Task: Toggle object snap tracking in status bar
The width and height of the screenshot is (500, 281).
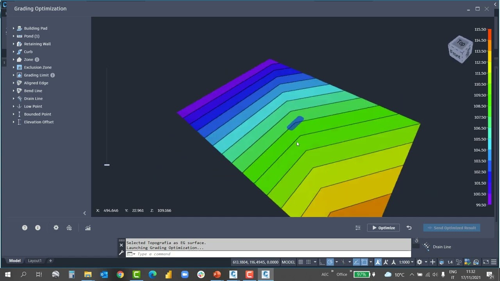Action: (x=356, y=262)
